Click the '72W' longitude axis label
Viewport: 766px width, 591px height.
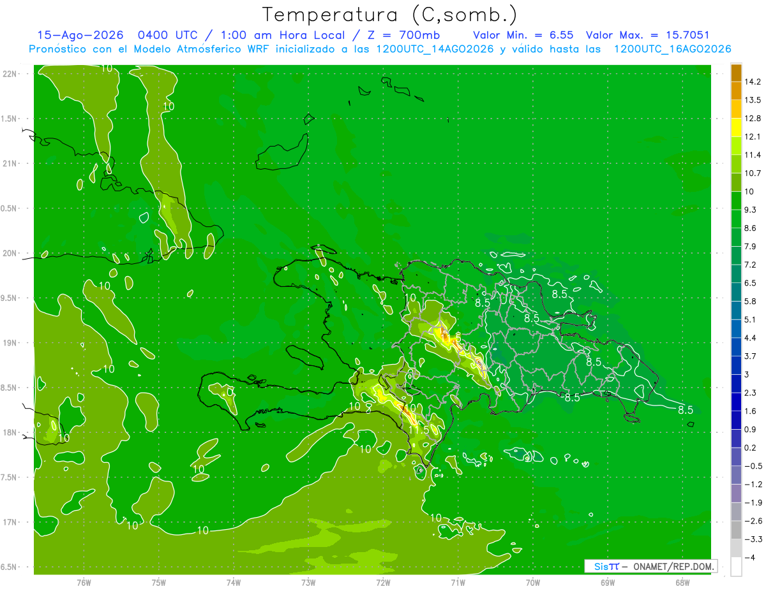tap(383, 582)
